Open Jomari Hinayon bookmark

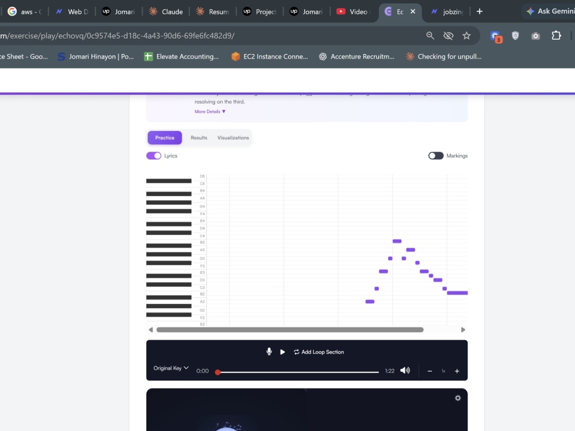[95, 56]
